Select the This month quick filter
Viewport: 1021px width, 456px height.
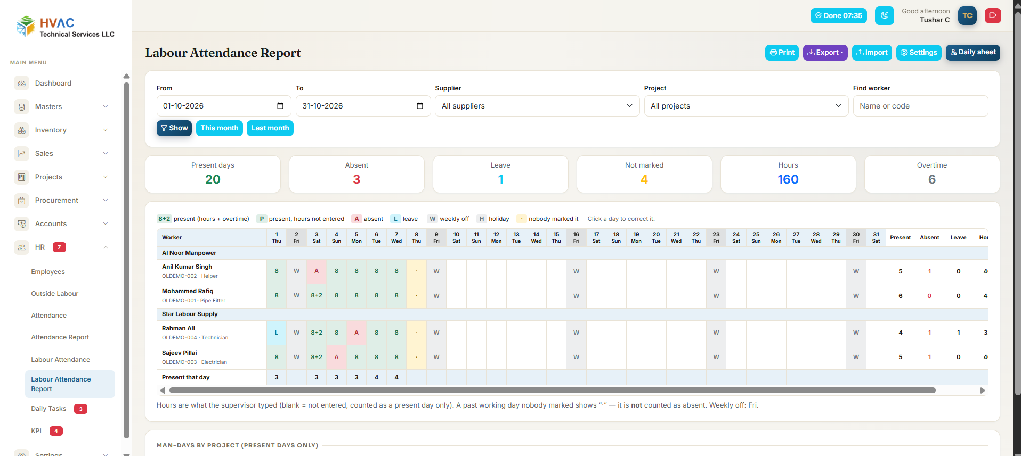click(x=220, y=128)
